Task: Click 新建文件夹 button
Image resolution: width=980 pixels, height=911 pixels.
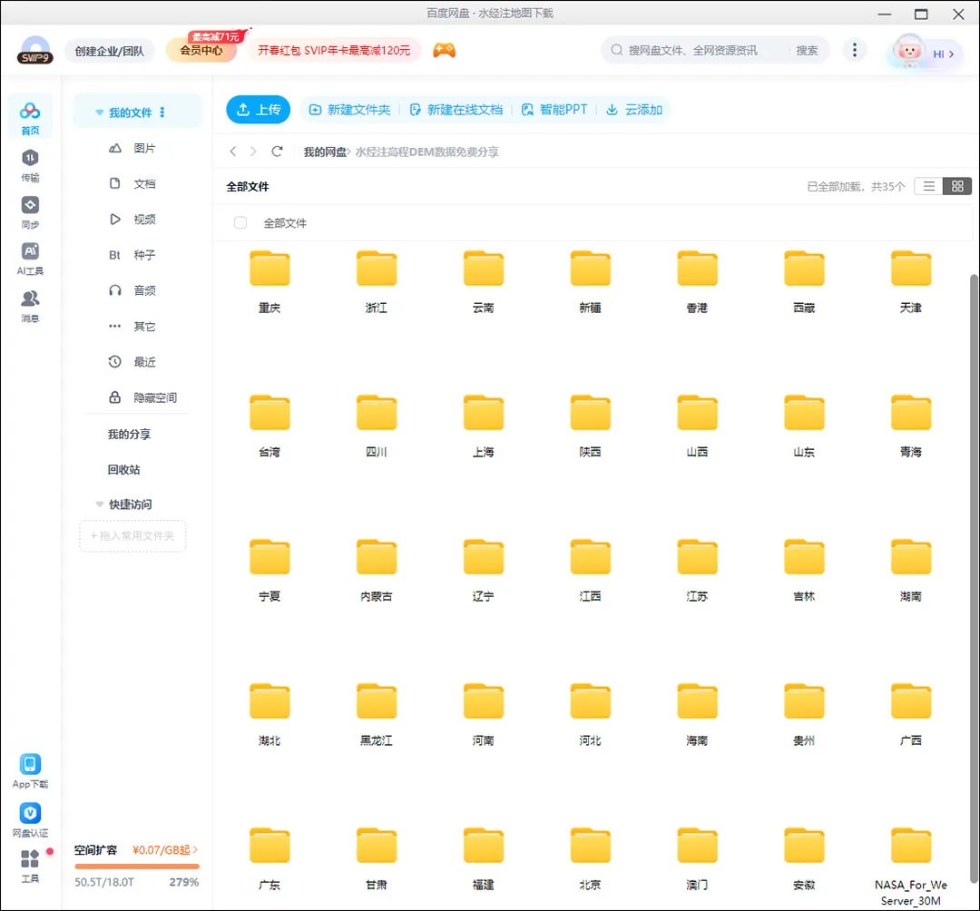Action: click(350, 110)
